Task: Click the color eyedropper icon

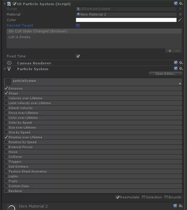Action: pos(180,20)
